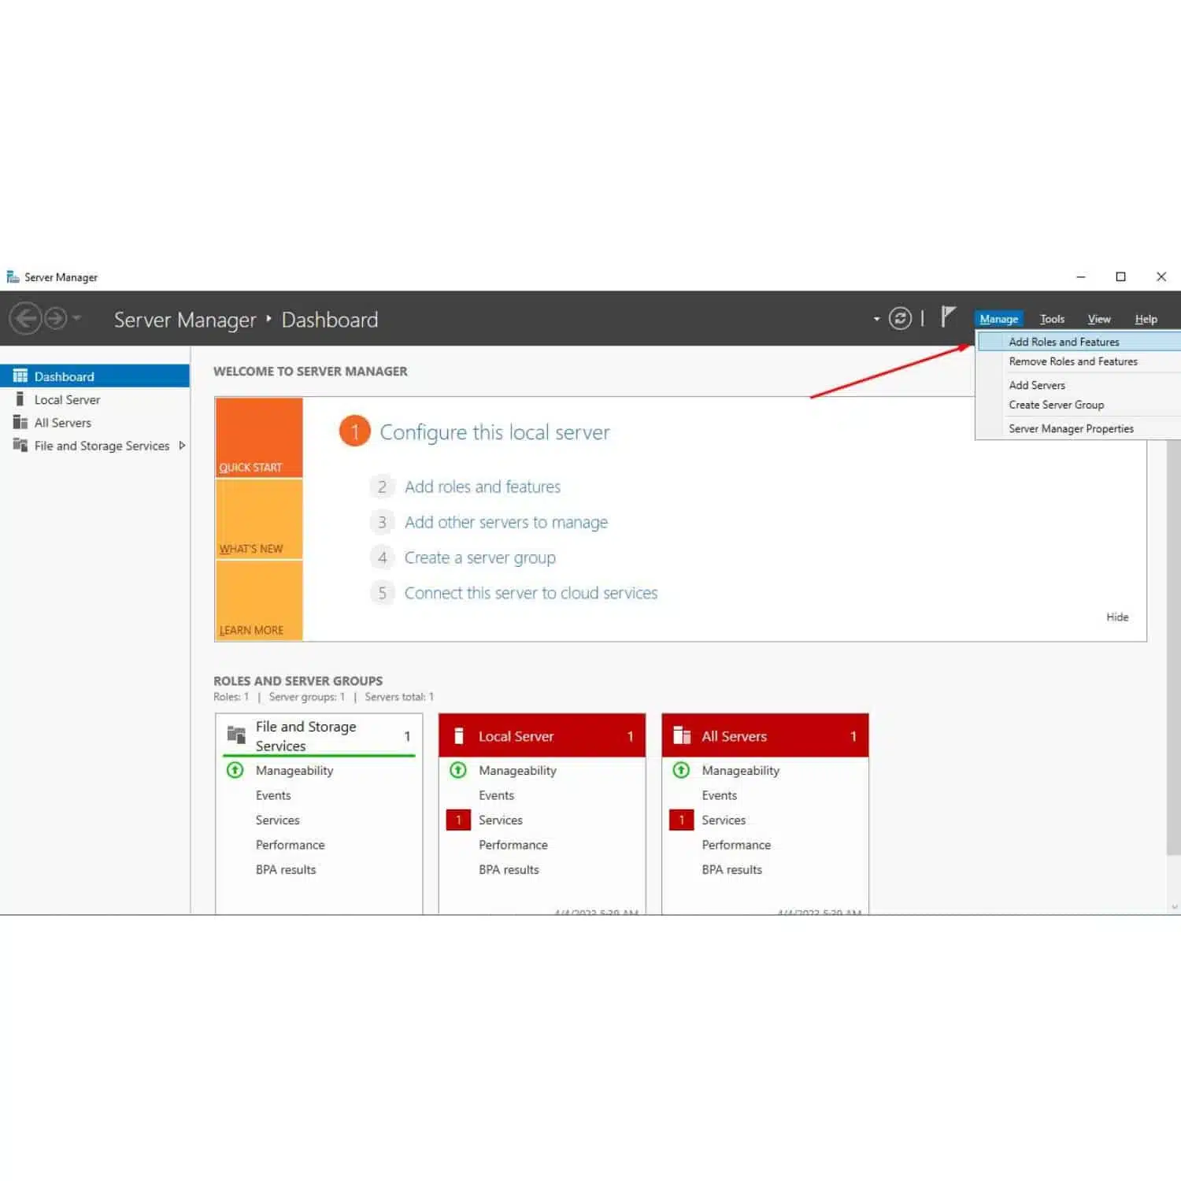Open the What's New tile
The height and width of the screenshot is (1181, 1181).
point(259,519)
